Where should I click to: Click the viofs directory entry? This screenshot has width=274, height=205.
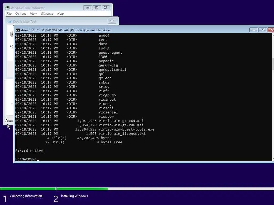pos(104,91)
